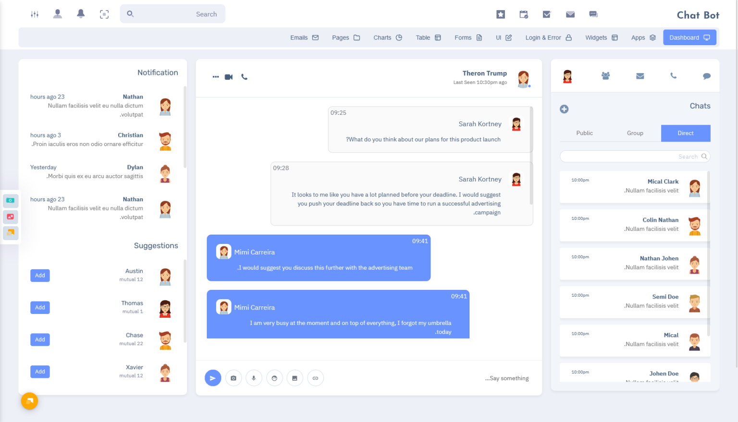Image resolution: width=738 pixels, height=422 pixels.
Task: Open the Apps menu
Action: pos(643,37)
